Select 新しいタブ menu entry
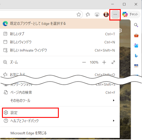This screenshot has width=142, height=140. pos(60,34)
